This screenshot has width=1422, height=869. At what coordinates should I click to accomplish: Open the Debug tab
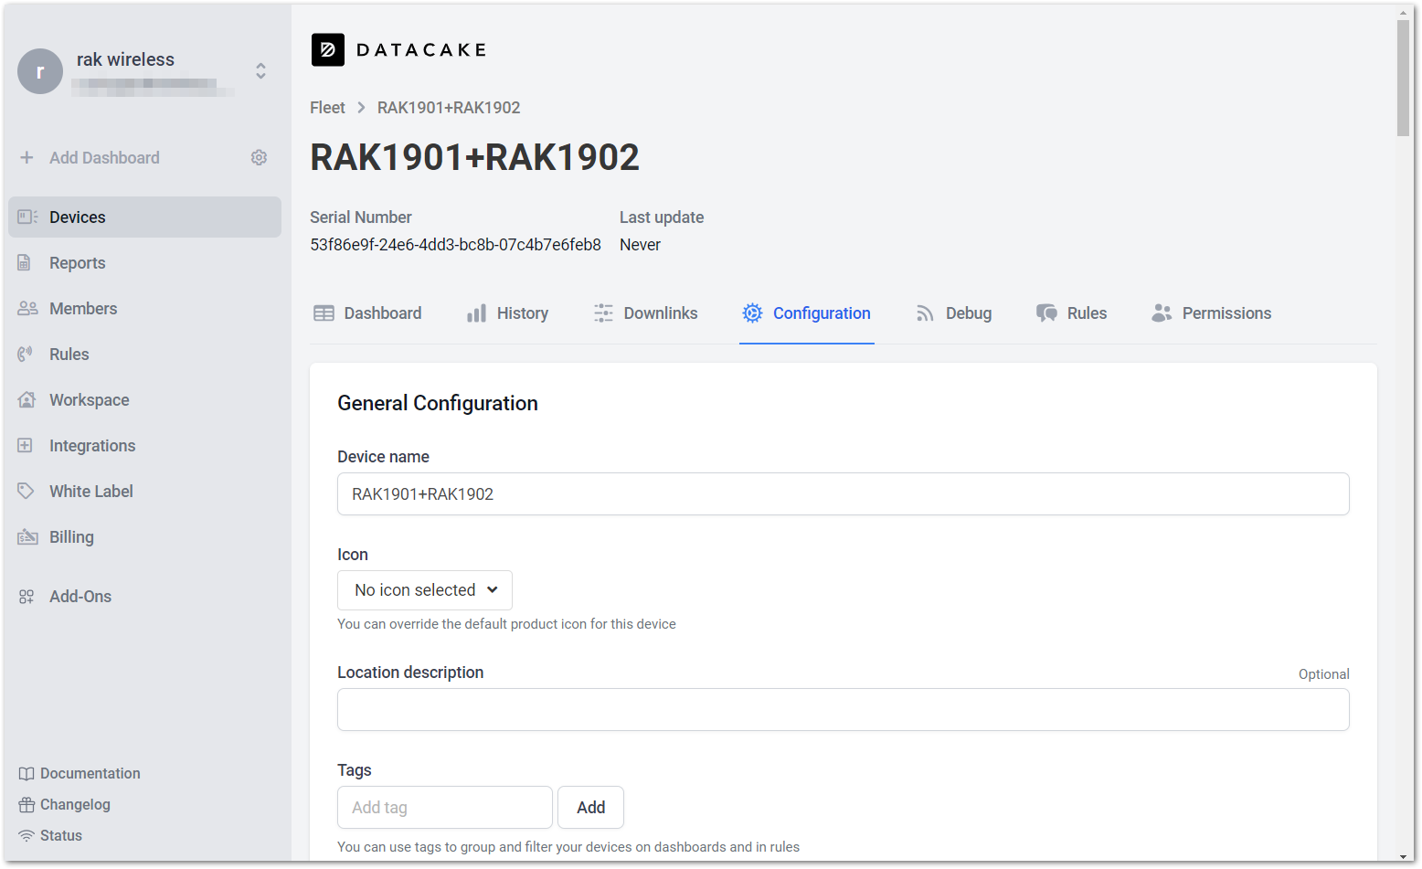coord(953,313)
